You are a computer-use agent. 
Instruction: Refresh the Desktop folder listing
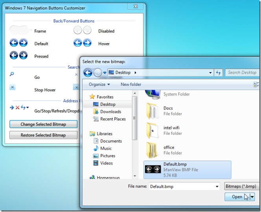(x=218, y=72)
